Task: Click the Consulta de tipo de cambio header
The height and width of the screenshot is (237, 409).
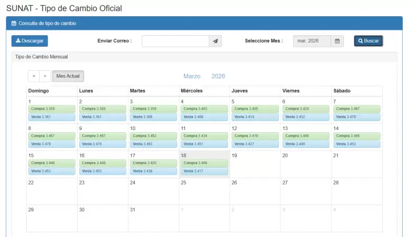Action: [47, 23]
